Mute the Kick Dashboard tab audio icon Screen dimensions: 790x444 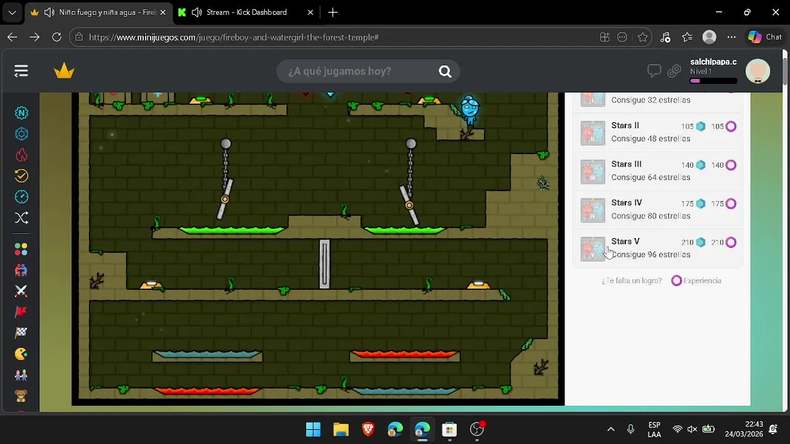click(x=197, y=12)
